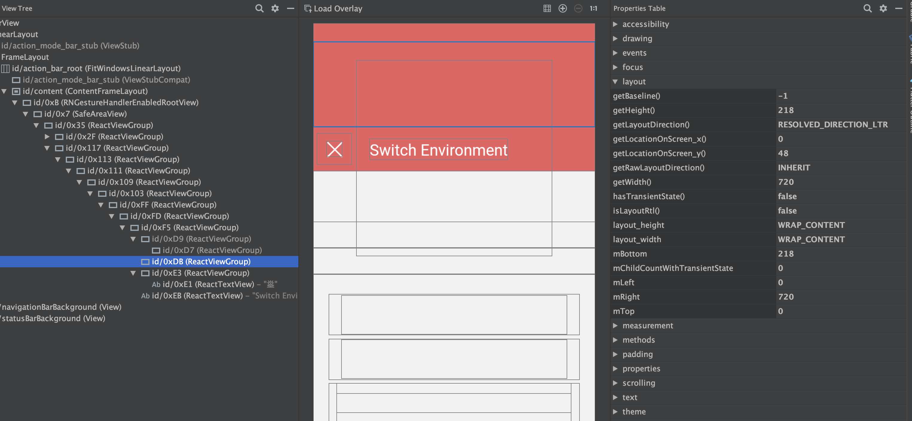This screenshot has width=912, height=421.
Task: Expand the accessibility property group
Action: [615, 24]
